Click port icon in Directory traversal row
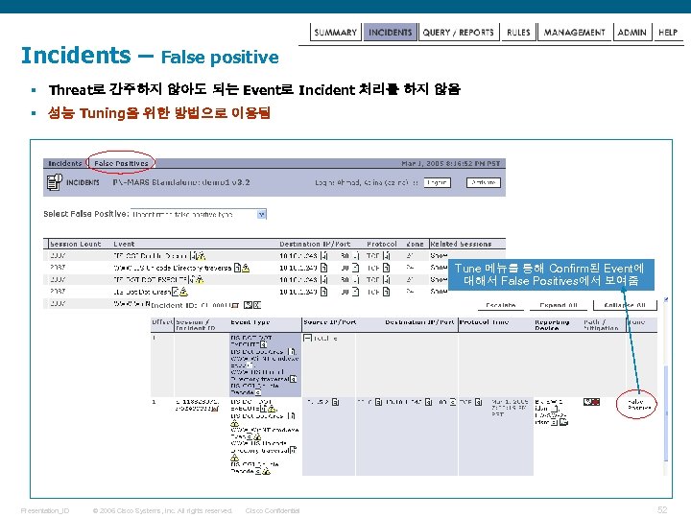691x518 pixels. [355, 268]
